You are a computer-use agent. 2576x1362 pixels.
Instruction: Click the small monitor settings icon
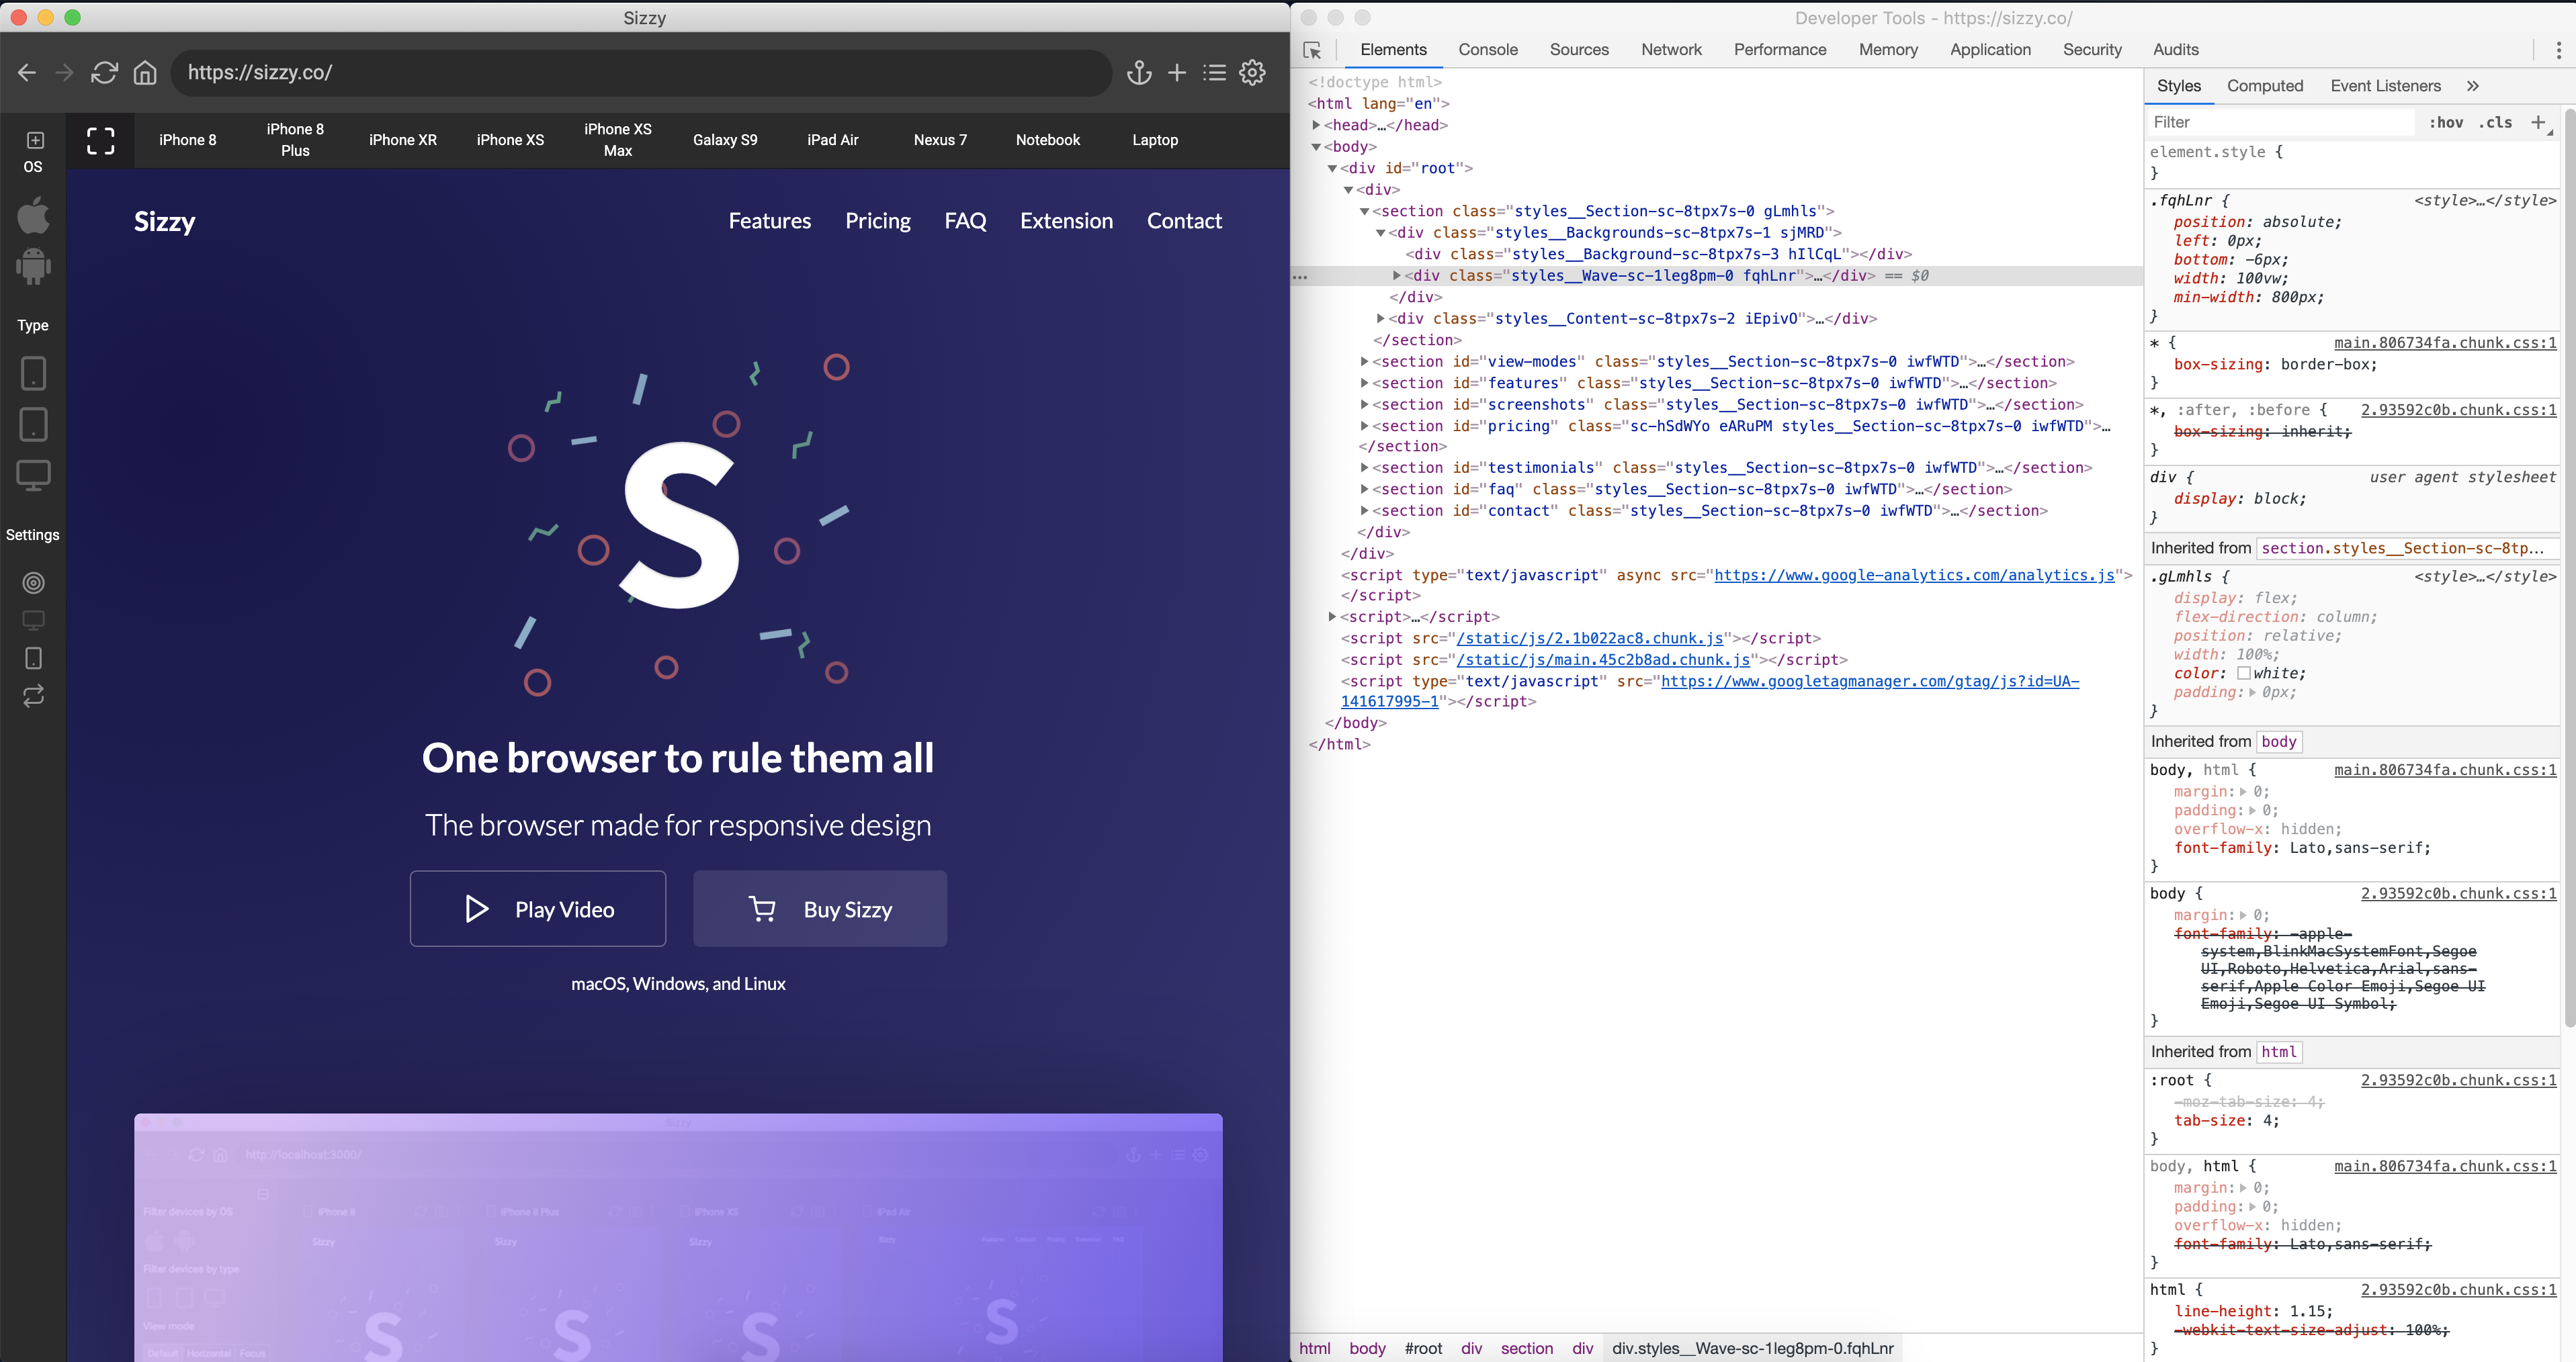[33, 621]
